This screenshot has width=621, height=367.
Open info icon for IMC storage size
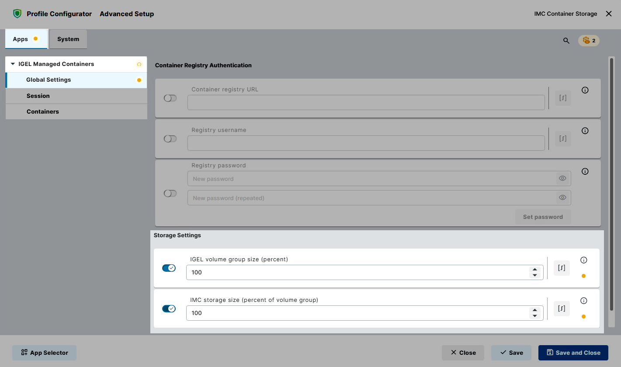coord(583,301)
